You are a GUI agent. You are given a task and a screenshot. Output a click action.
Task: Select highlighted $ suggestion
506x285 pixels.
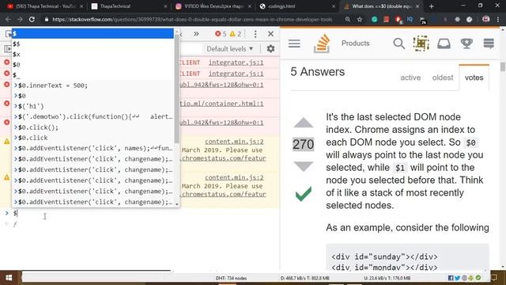[93, 33]
